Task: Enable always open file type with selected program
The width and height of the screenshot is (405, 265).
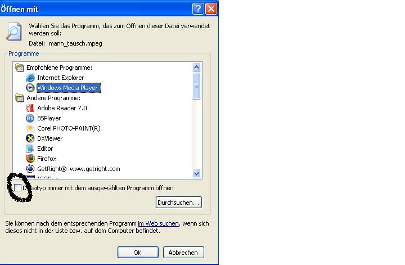Action: click(x=18, y=188)
